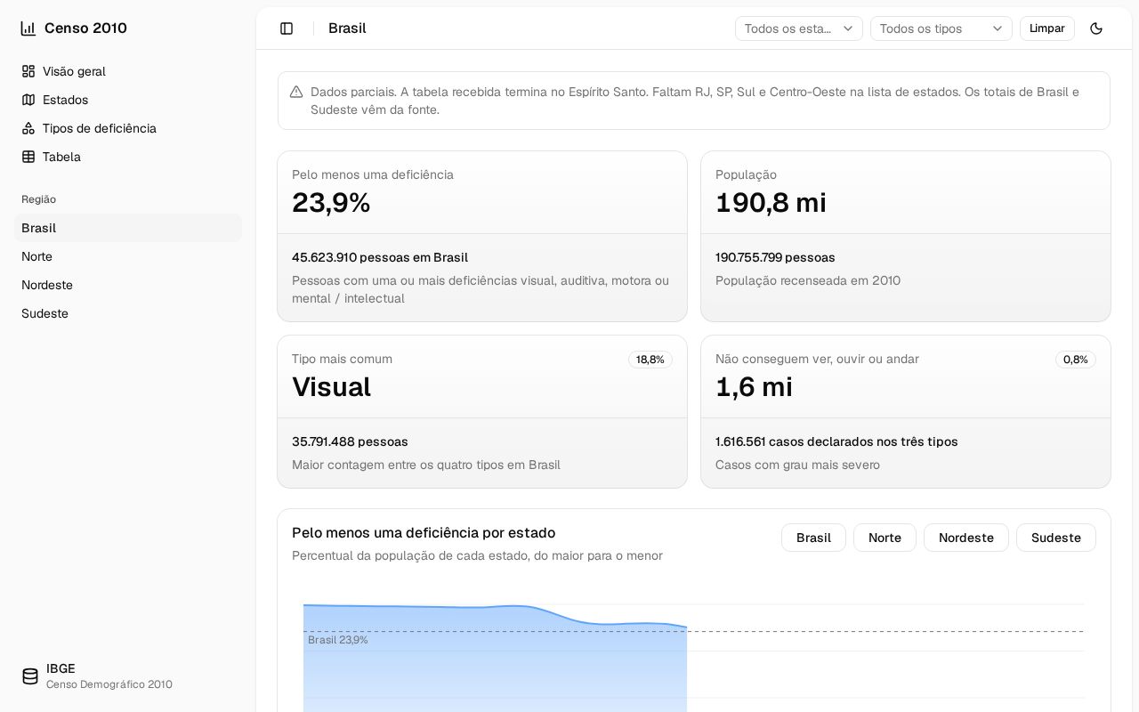Screen dimensions: 1139x712
Task: Switch to dark mode with moon icon
Action: click(1096, 28)
